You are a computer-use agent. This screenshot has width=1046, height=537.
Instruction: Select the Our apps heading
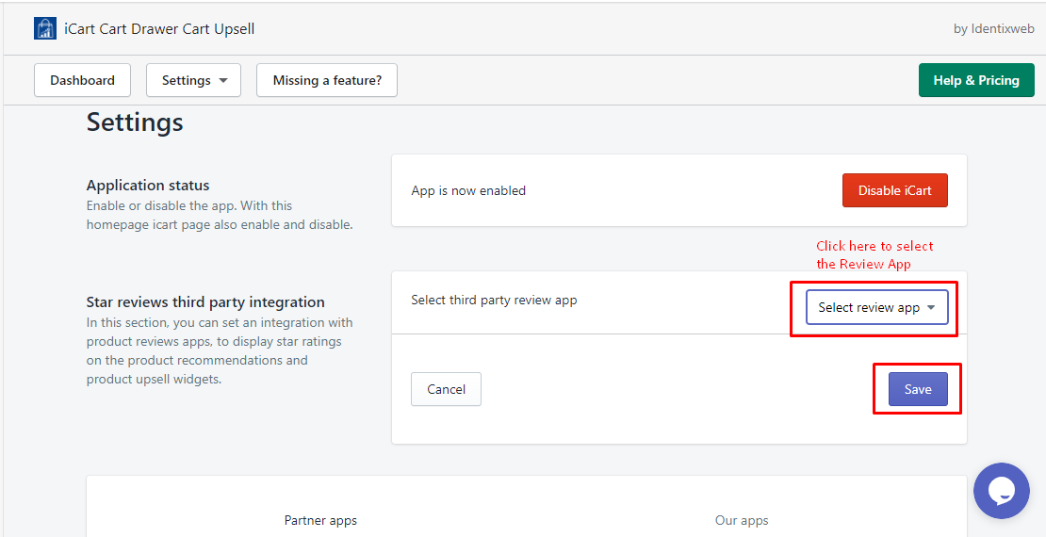click(x=742, y=520)
